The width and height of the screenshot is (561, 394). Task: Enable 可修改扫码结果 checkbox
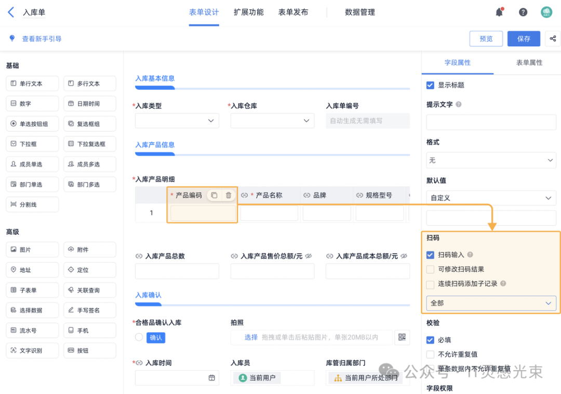(430, 270)
